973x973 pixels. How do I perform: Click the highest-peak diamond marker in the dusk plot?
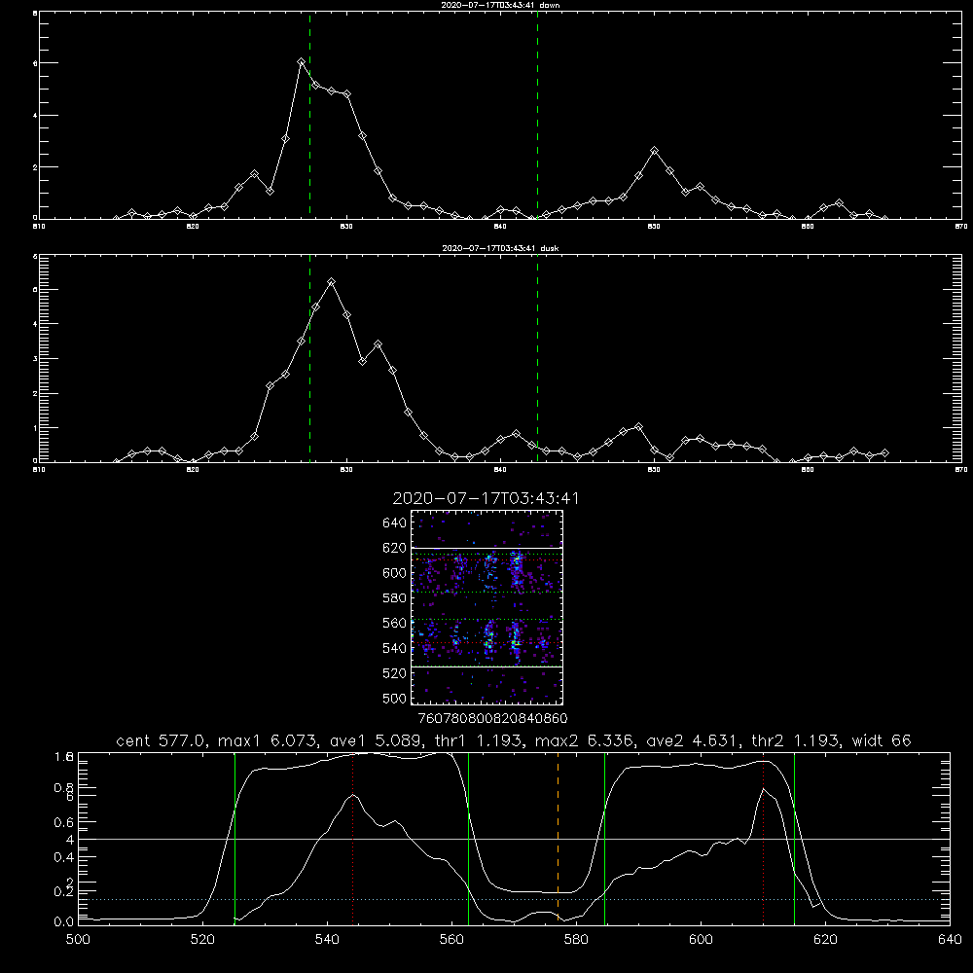(x=332, y=282)
